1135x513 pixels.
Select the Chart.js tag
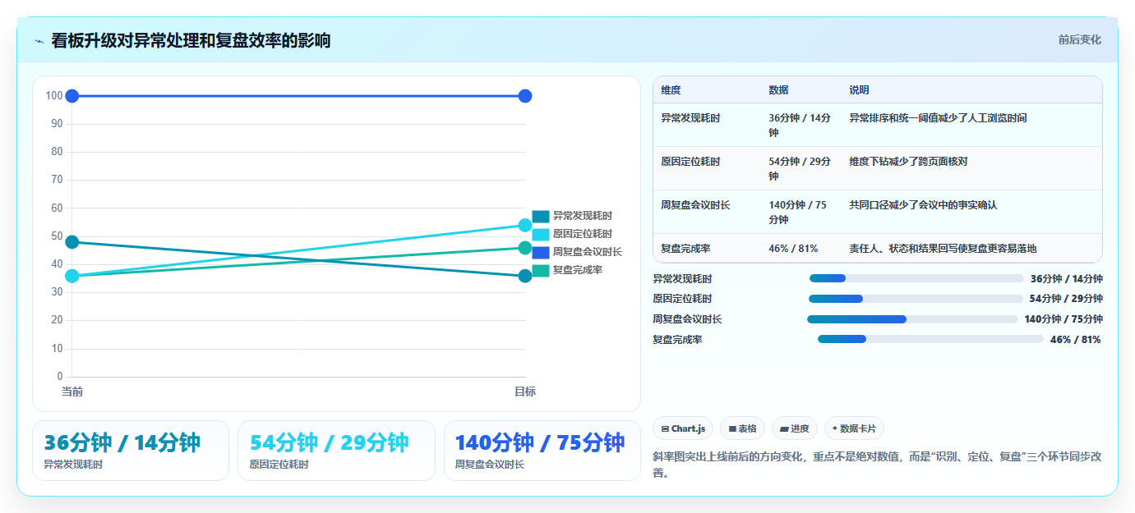click(683, 428)
